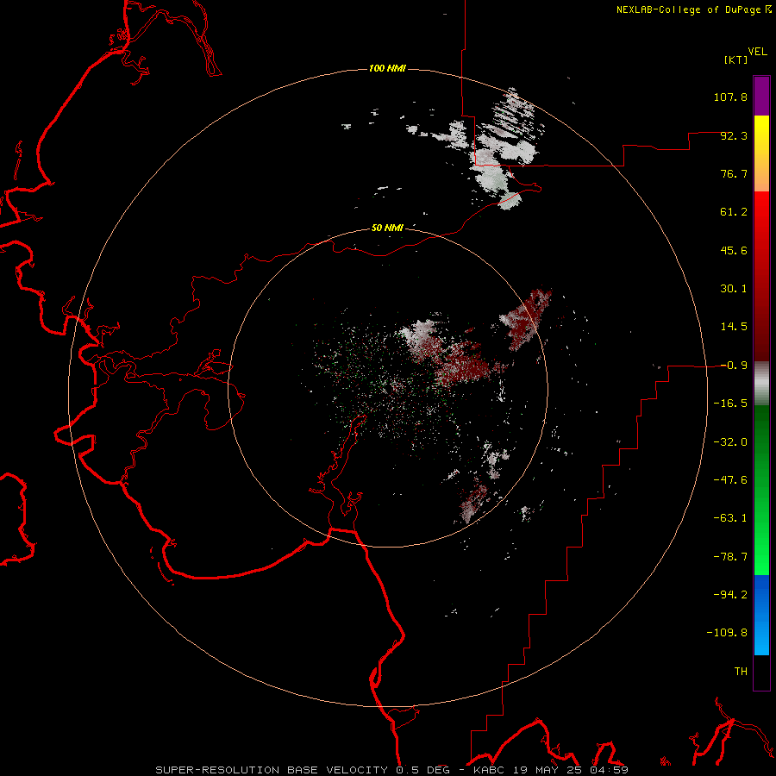
Task: Select the -94.2 legend value
Action: pyautogui.click(x=730, y=595)
